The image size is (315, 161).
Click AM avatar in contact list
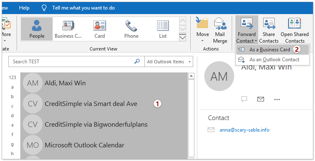[x=33, y=83]
